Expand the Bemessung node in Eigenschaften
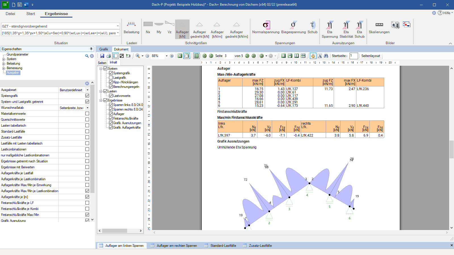 coord(4,68)
